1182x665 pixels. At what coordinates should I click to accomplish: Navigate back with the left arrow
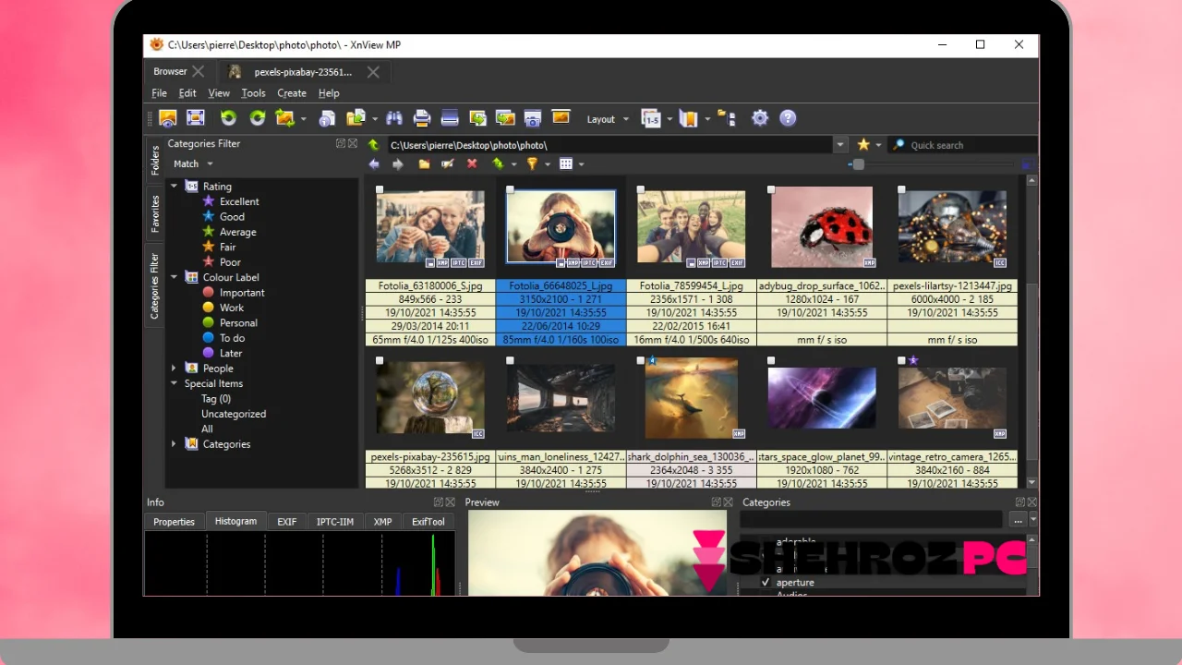tap(374, 164)
